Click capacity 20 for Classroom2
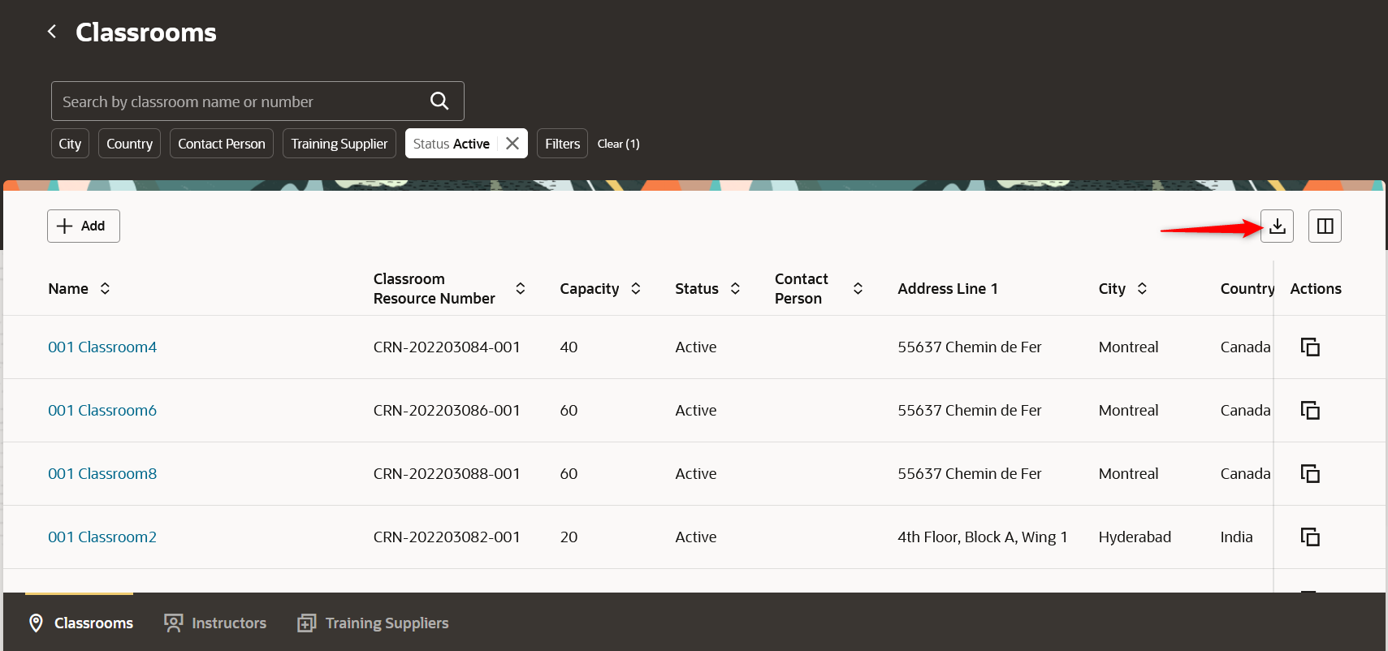Screen dimensions: 1388x651 (x=569, y=537)
